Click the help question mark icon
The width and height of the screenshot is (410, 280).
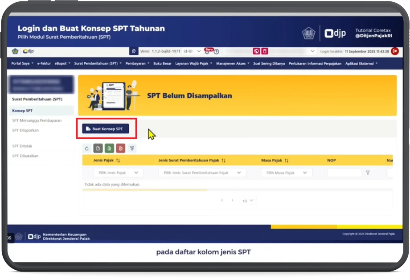[x=216, y=52]
